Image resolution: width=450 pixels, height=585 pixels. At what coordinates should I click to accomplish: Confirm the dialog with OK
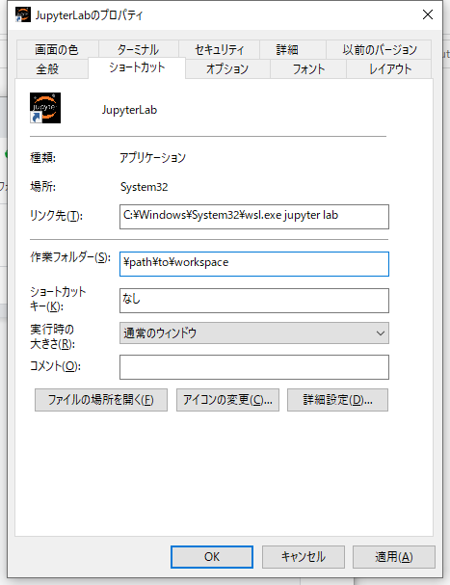point(212,557)
